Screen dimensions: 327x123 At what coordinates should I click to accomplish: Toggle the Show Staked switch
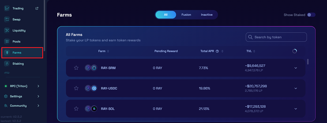[311, 15]
